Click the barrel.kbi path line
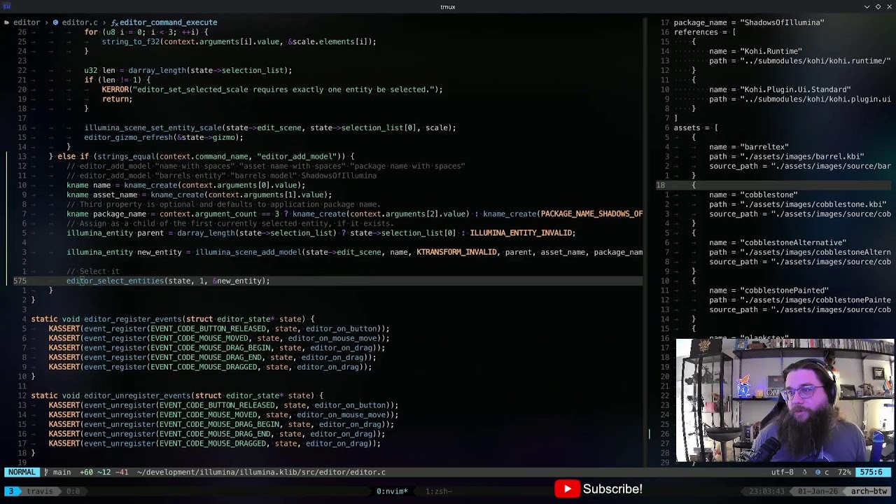Image resolution: width=896 pixels, height=504 pixels. coord(787,157)
